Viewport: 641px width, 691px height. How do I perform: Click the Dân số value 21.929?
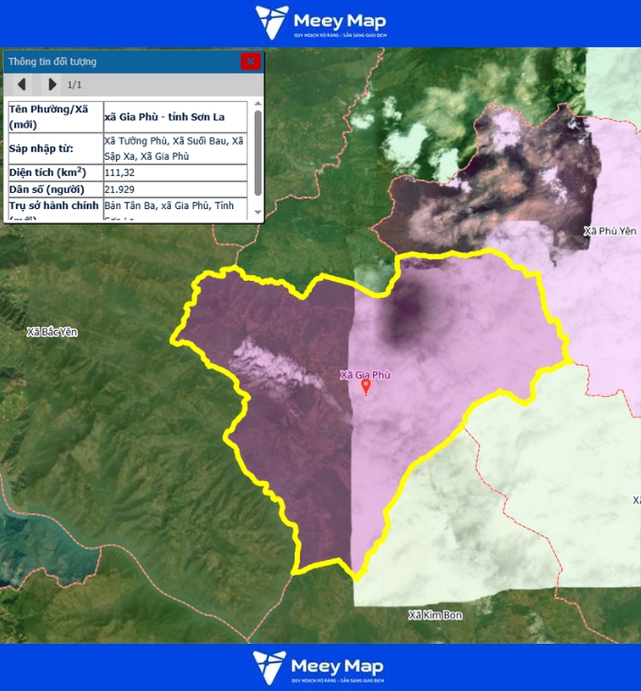120,189
